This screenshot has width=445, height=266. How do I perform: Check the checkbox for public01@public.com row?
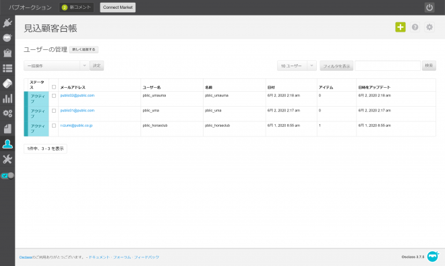pyautogui.click(x=54, y=111)
